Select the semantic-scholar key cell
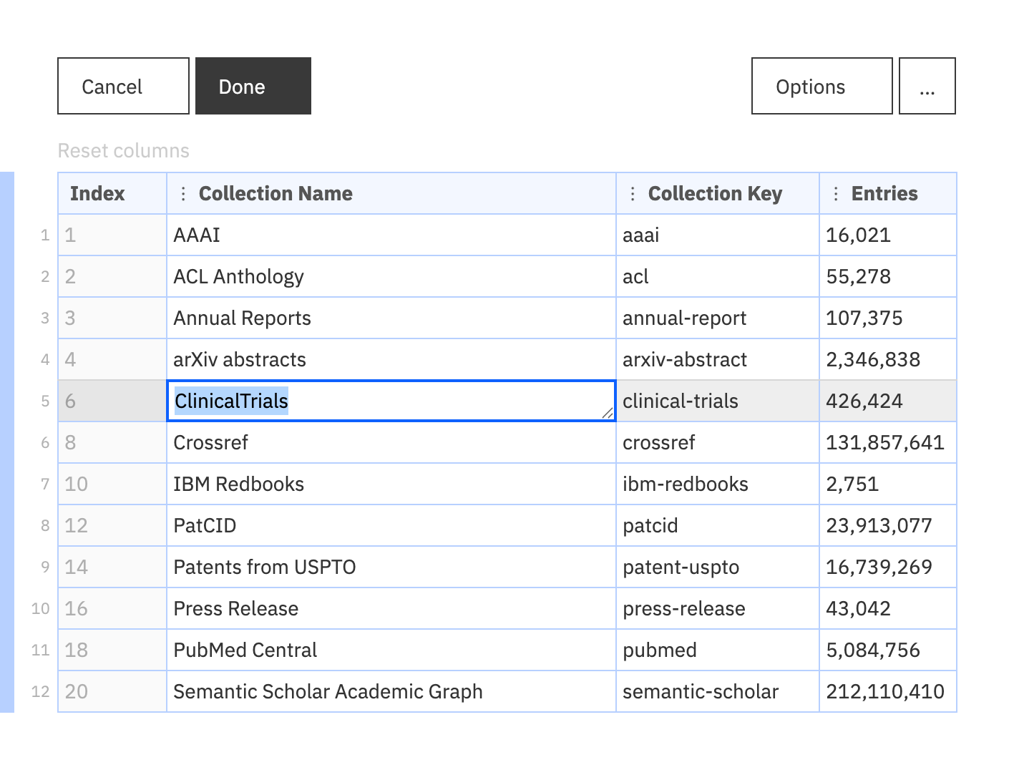The image size is (1019, 780). pyautogui.click(x=718, y=691)
